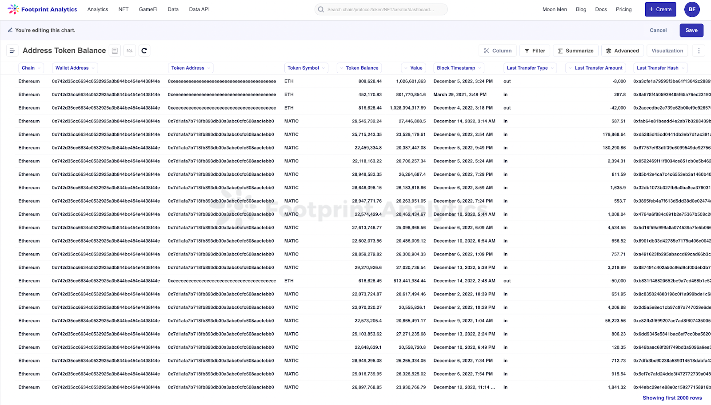Cancel editing the chart

[658, 30]
